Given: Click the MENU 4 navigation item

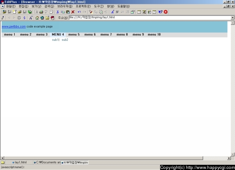Looking at the screenshot, I should [x=58, y=35].
